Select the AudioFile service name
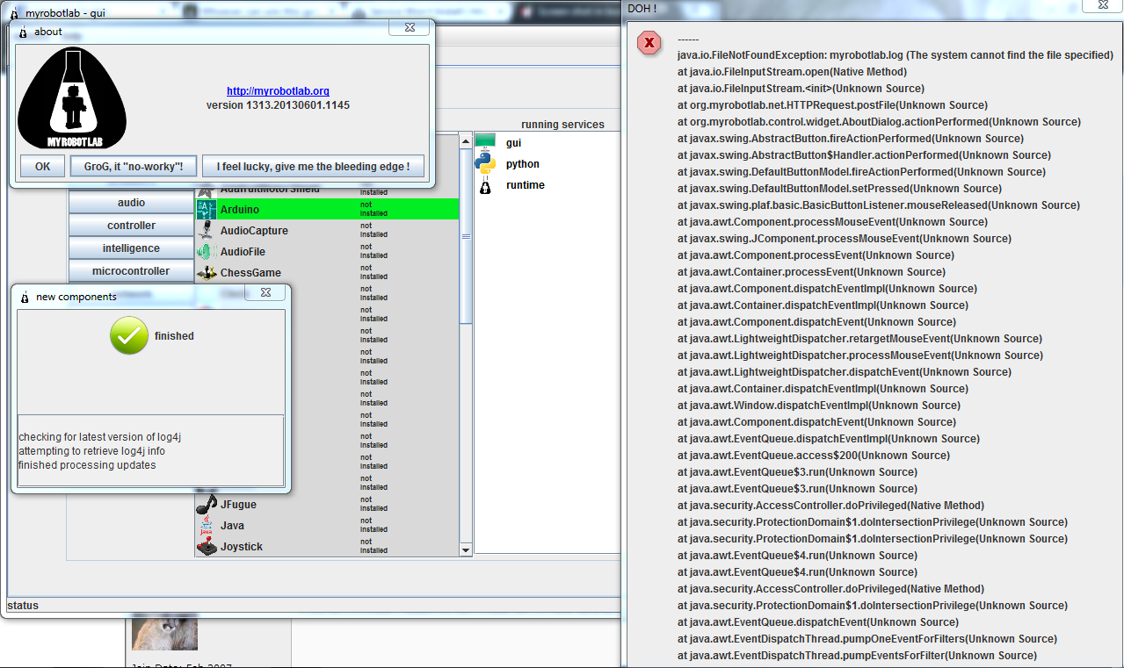Viewport: 1124px width, 668px height. tap(243, 252)
